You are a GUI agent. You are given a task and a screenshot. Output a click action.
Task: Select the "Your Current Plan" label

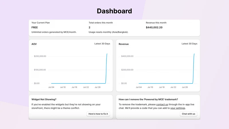pos(41,23)
